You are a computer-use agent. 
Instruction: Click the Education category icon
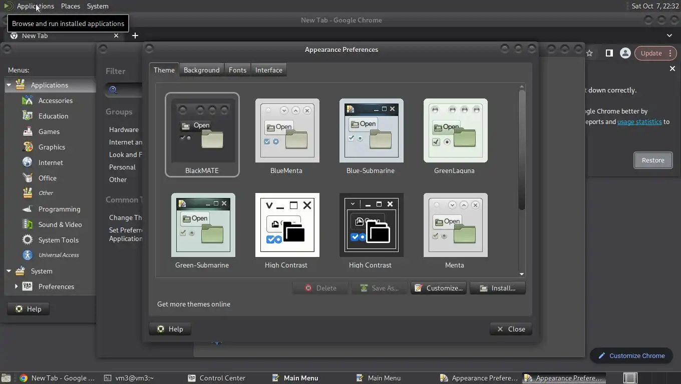[28, 116]
